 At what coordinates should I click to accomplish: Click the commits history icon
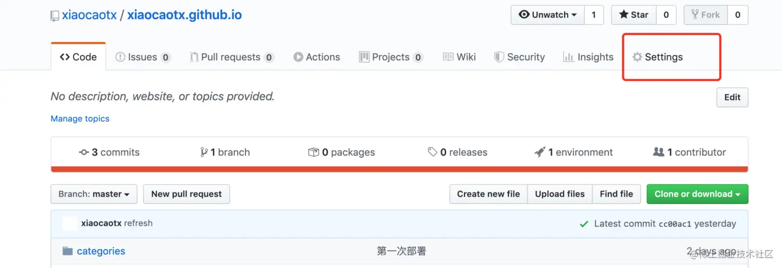[x=84, y=152]
